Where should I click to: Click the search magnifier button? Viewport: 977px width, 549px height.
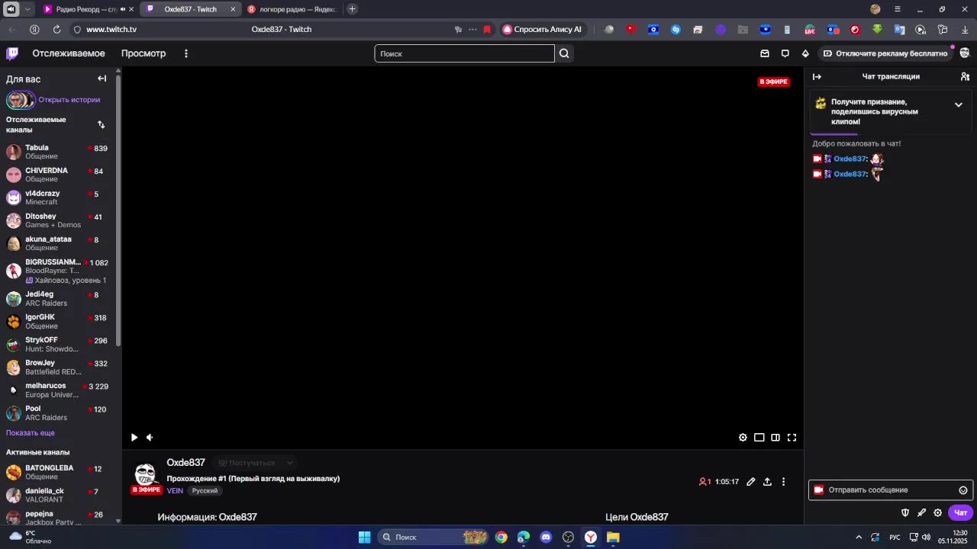(564, 53)
